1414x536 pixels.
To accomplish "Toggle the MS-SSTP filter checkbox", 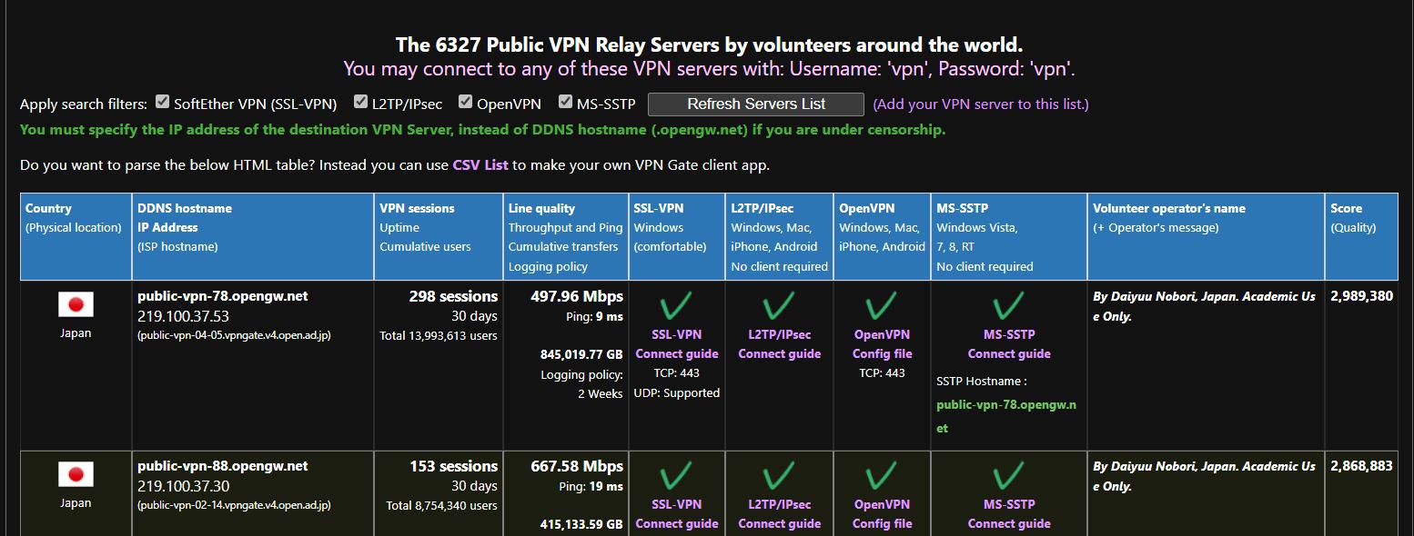I will tap(565, 102).
